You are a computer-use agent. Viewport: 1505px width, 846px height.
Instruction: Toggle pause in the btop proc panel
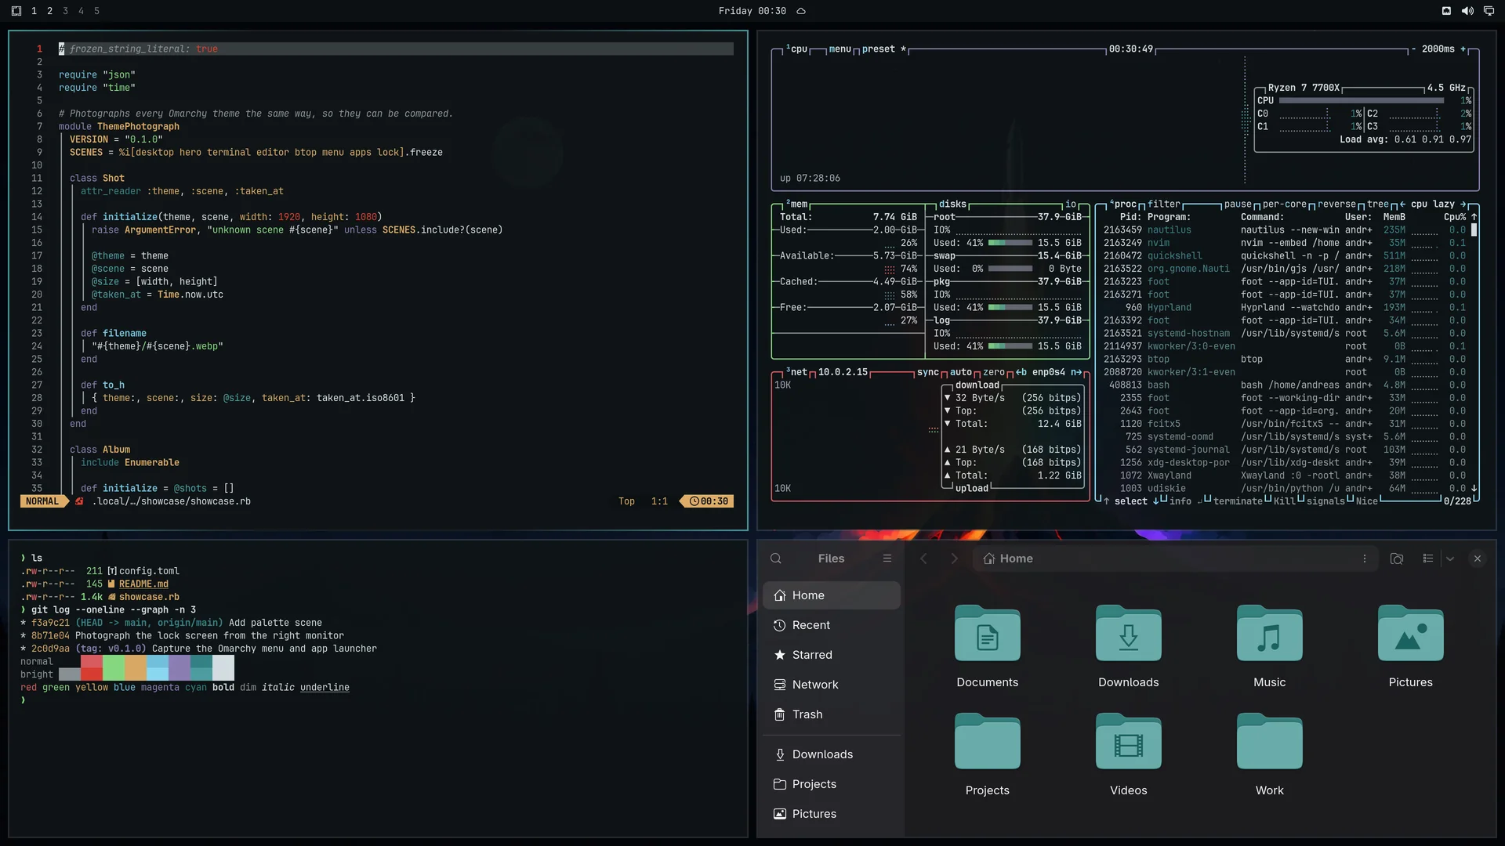tap(1238, 204)
